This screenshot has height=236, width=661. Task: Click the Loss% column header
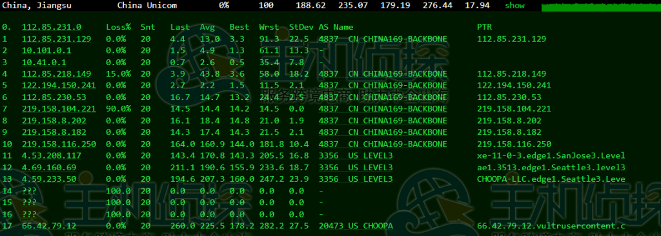[x=119, y=27]
